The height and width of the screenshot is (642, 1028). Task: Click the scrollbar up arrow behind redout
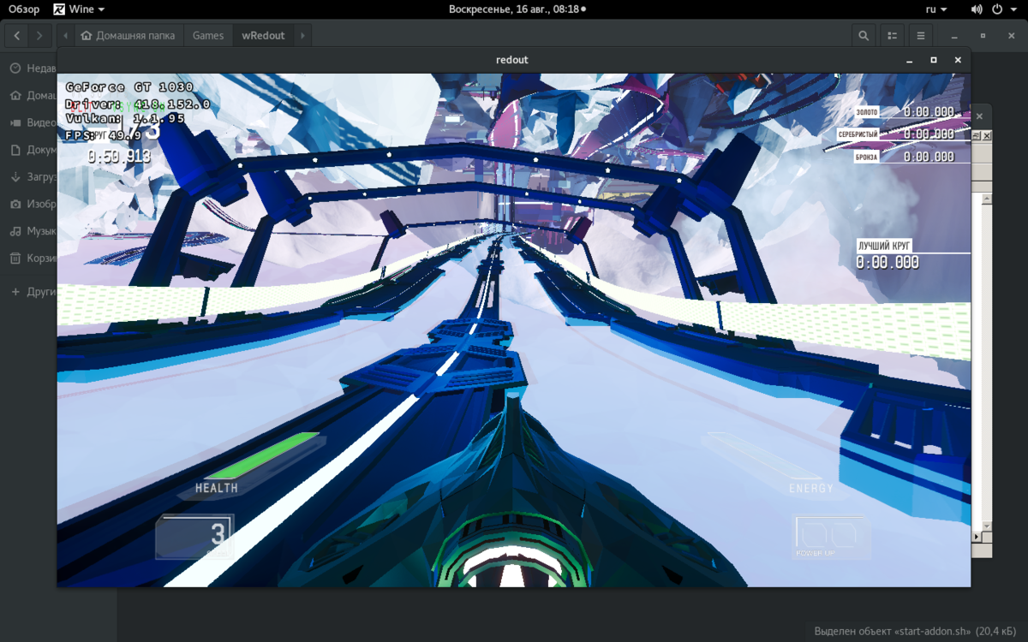tap(986, 199)
